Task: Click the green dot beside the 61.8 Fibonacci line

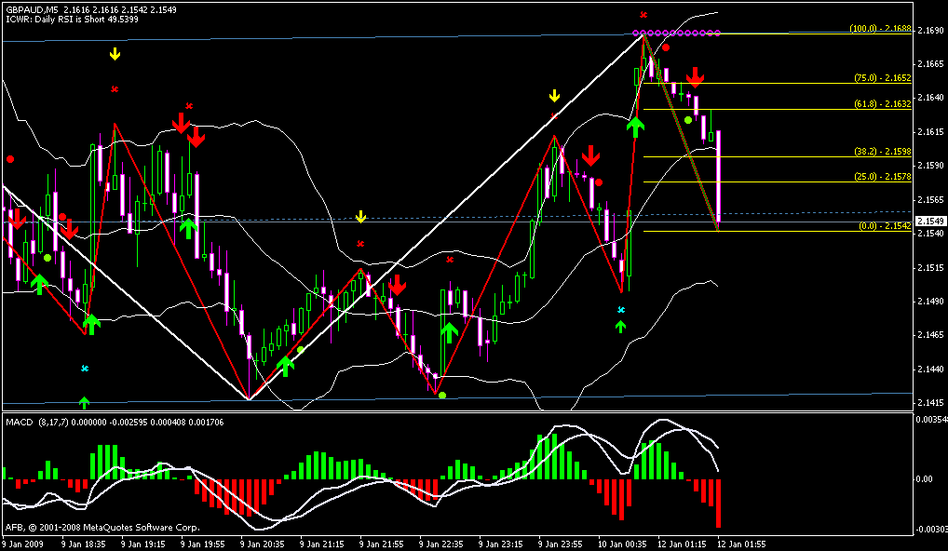Action: [688, 120]
